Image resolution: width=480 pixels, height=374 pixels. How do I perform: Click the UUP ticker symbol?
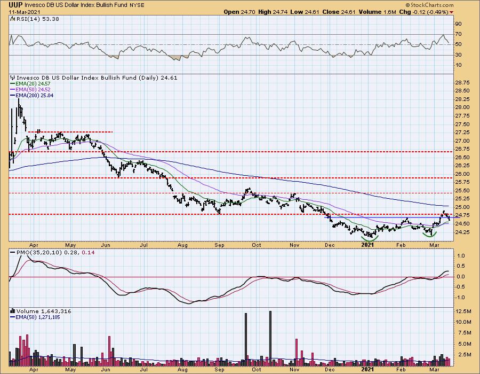15,5
